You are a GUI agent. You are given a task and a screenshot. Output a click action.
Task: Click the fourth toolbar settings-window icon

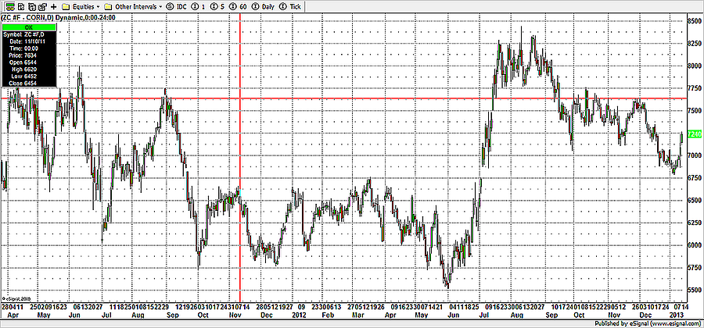point(41,5)
